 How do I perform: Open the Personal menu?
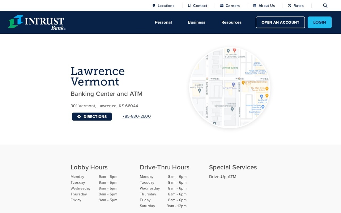pos(163,22)
